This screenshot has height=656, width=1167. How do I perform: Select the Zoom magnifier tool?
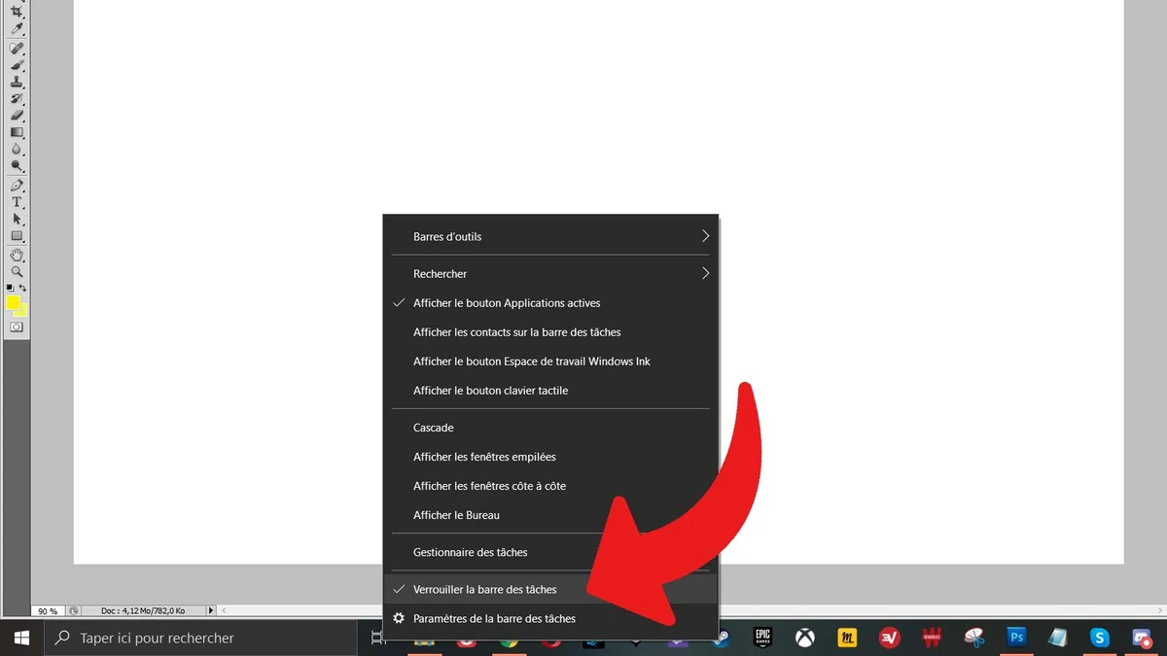tap(17, 272)
